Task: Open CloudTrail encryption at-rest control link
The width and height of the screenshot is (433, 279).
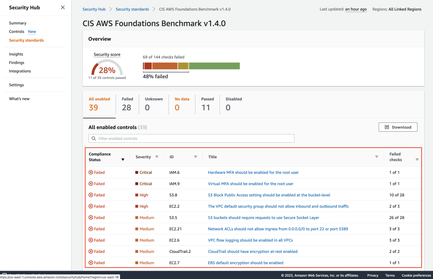Action: click(x=253, y=252)
